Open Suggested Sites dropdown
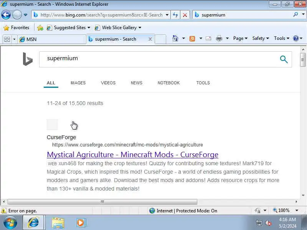Screen dimensions: 307x230 point(68,28)
